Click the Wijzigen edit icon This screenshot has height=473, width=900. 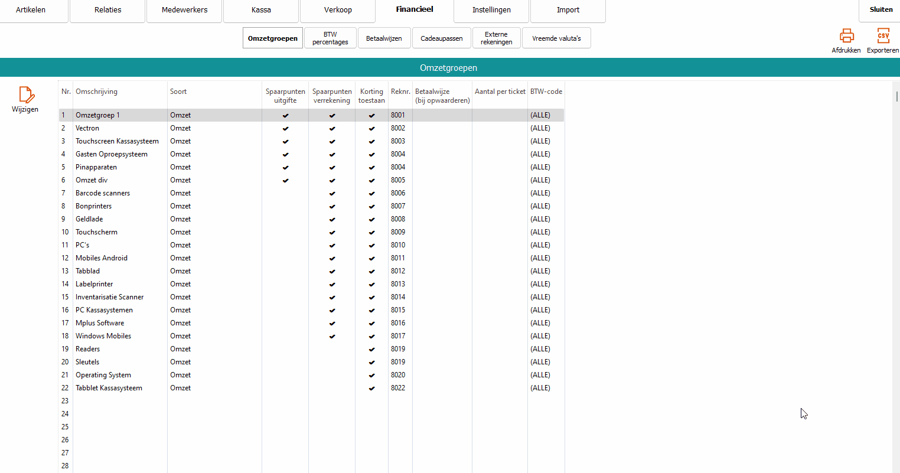[x=25, y=95]
